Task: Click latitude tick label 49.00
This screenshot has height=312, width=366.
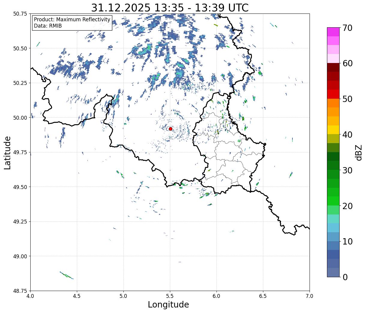Action: coord(20,256)
